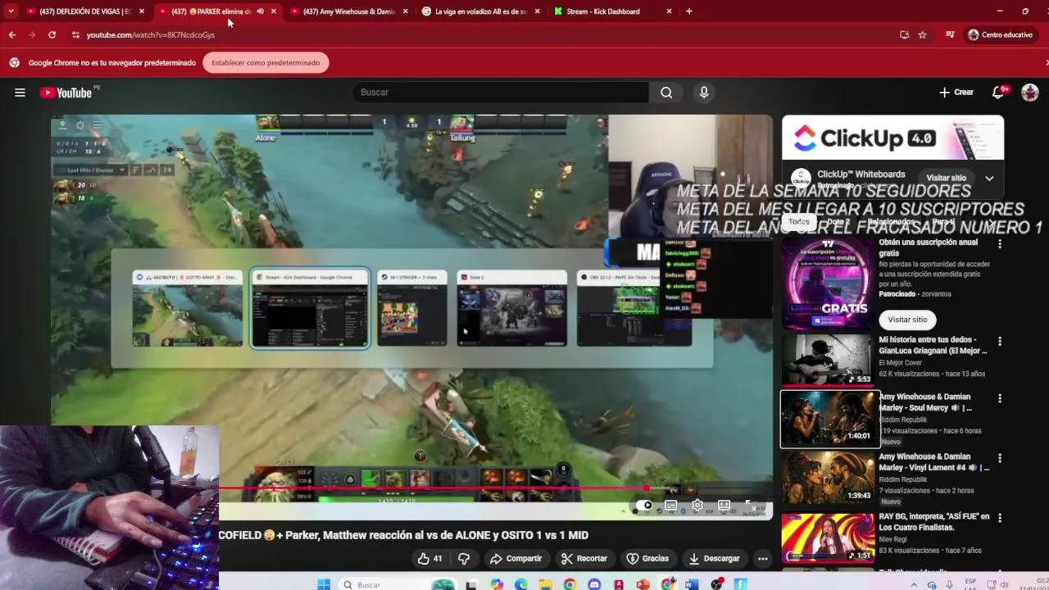The height and width of the screenshot is (590, 1049).
Task: Open Word from the taskbar
Action: (x=692, y=584)
